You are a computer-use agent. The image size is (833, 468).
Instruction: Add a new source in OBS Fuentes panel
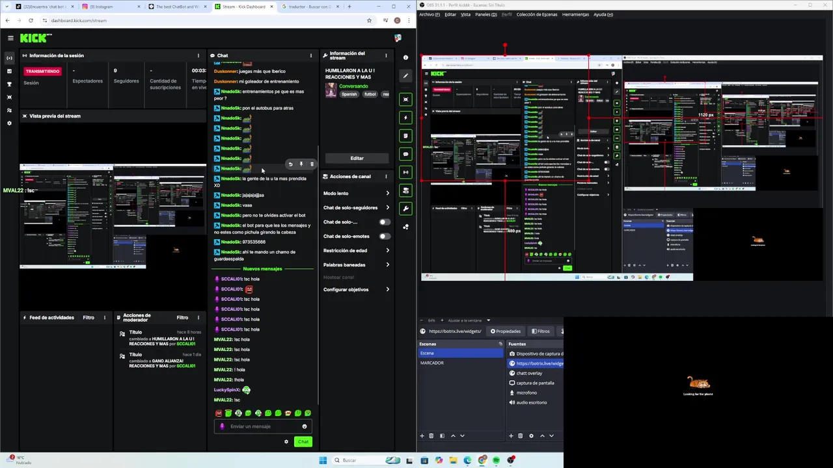(x=511, y=435)
